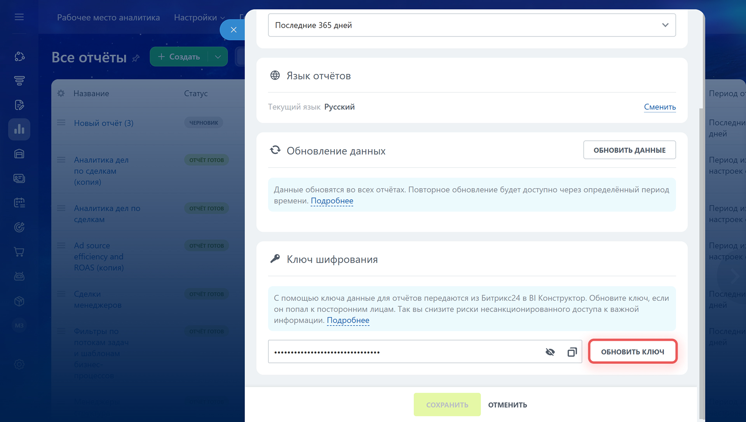Image resolution: width=746 pixels, height=422 pixels.
Task: Open the Последние 365 дней period dropdown
Action: (472, 25)
